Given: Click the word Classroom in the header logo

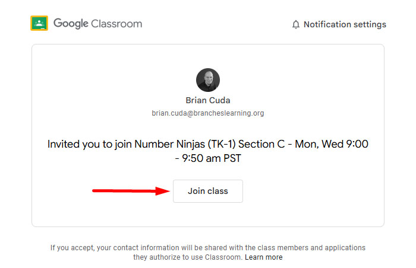Looking at the screenshot, I should [x=116, y=24].
